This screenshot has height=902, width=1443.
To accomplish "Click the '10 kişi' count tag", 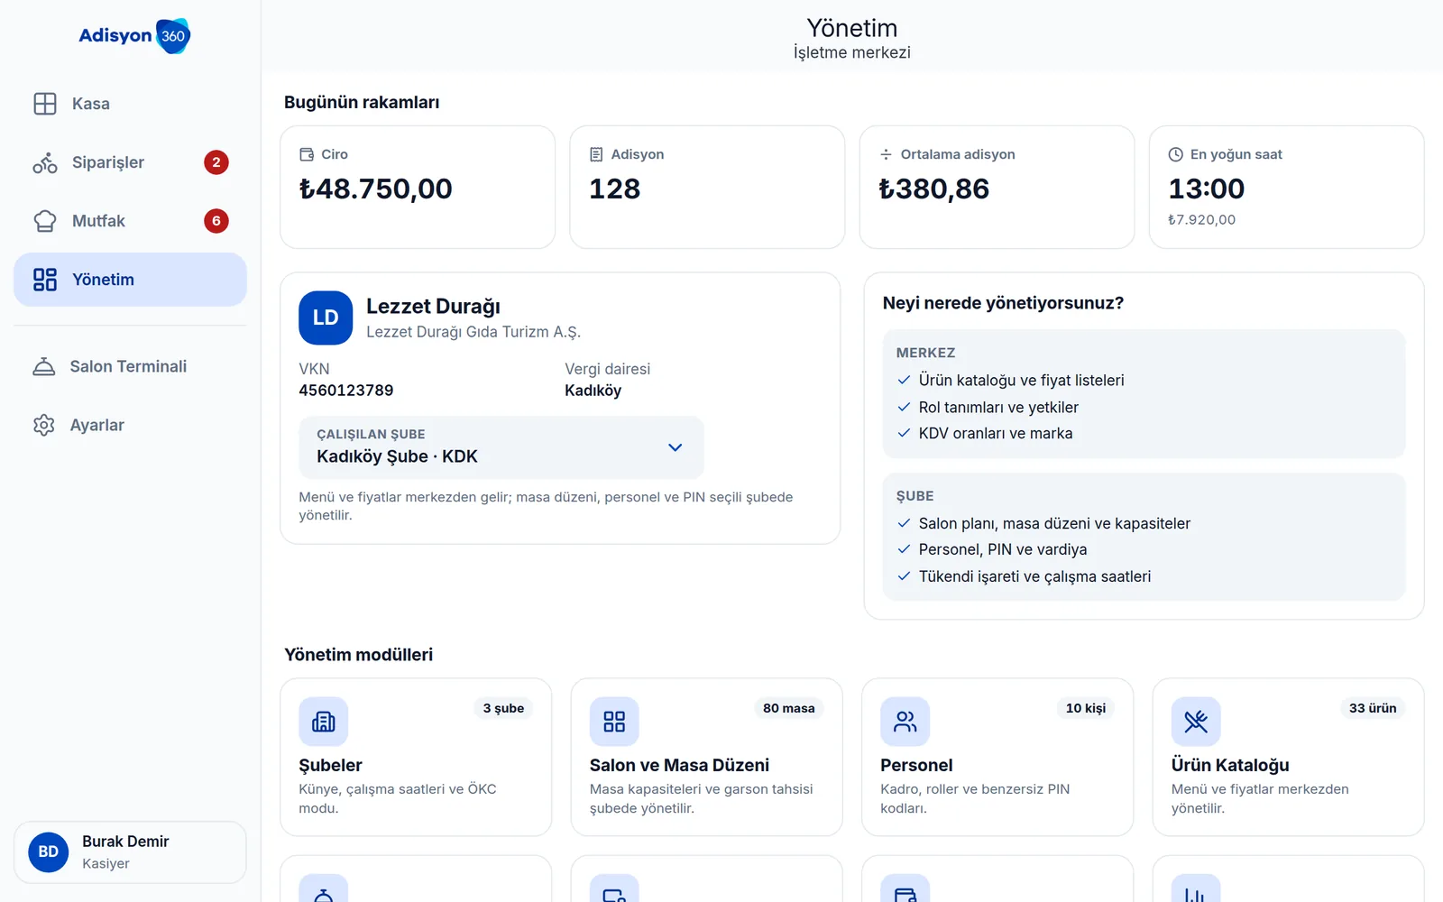I will [1086, 708].
